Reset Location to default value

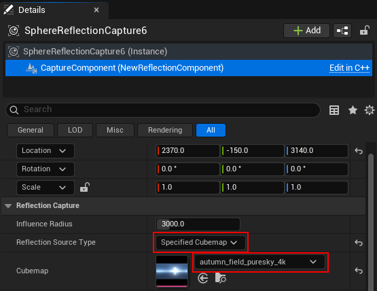(x=359, y=151)
